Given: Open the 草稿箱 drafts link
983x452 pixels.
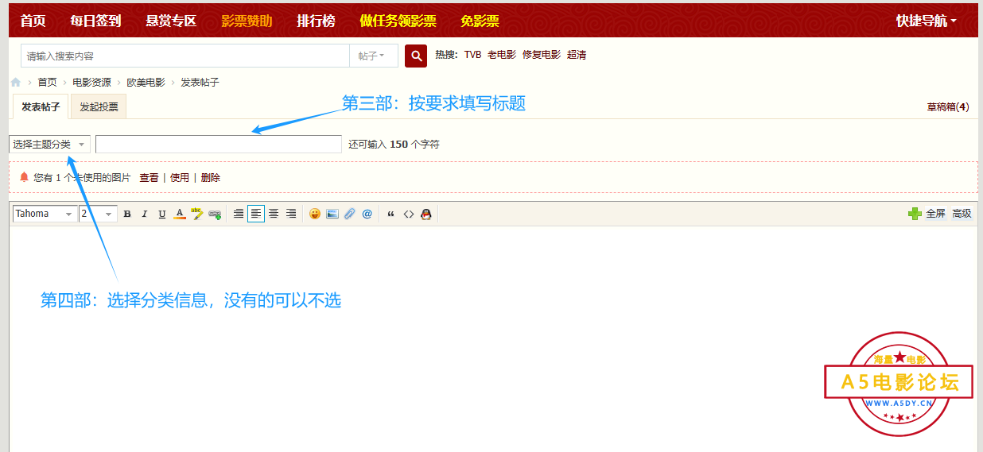Looking at the screenshot, I should tap(947, 106).
